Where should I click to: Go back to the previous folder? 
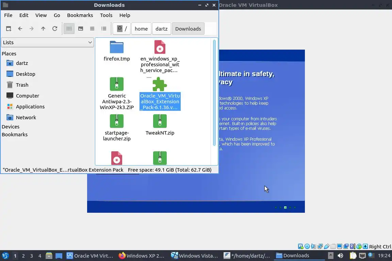point(20,29)
